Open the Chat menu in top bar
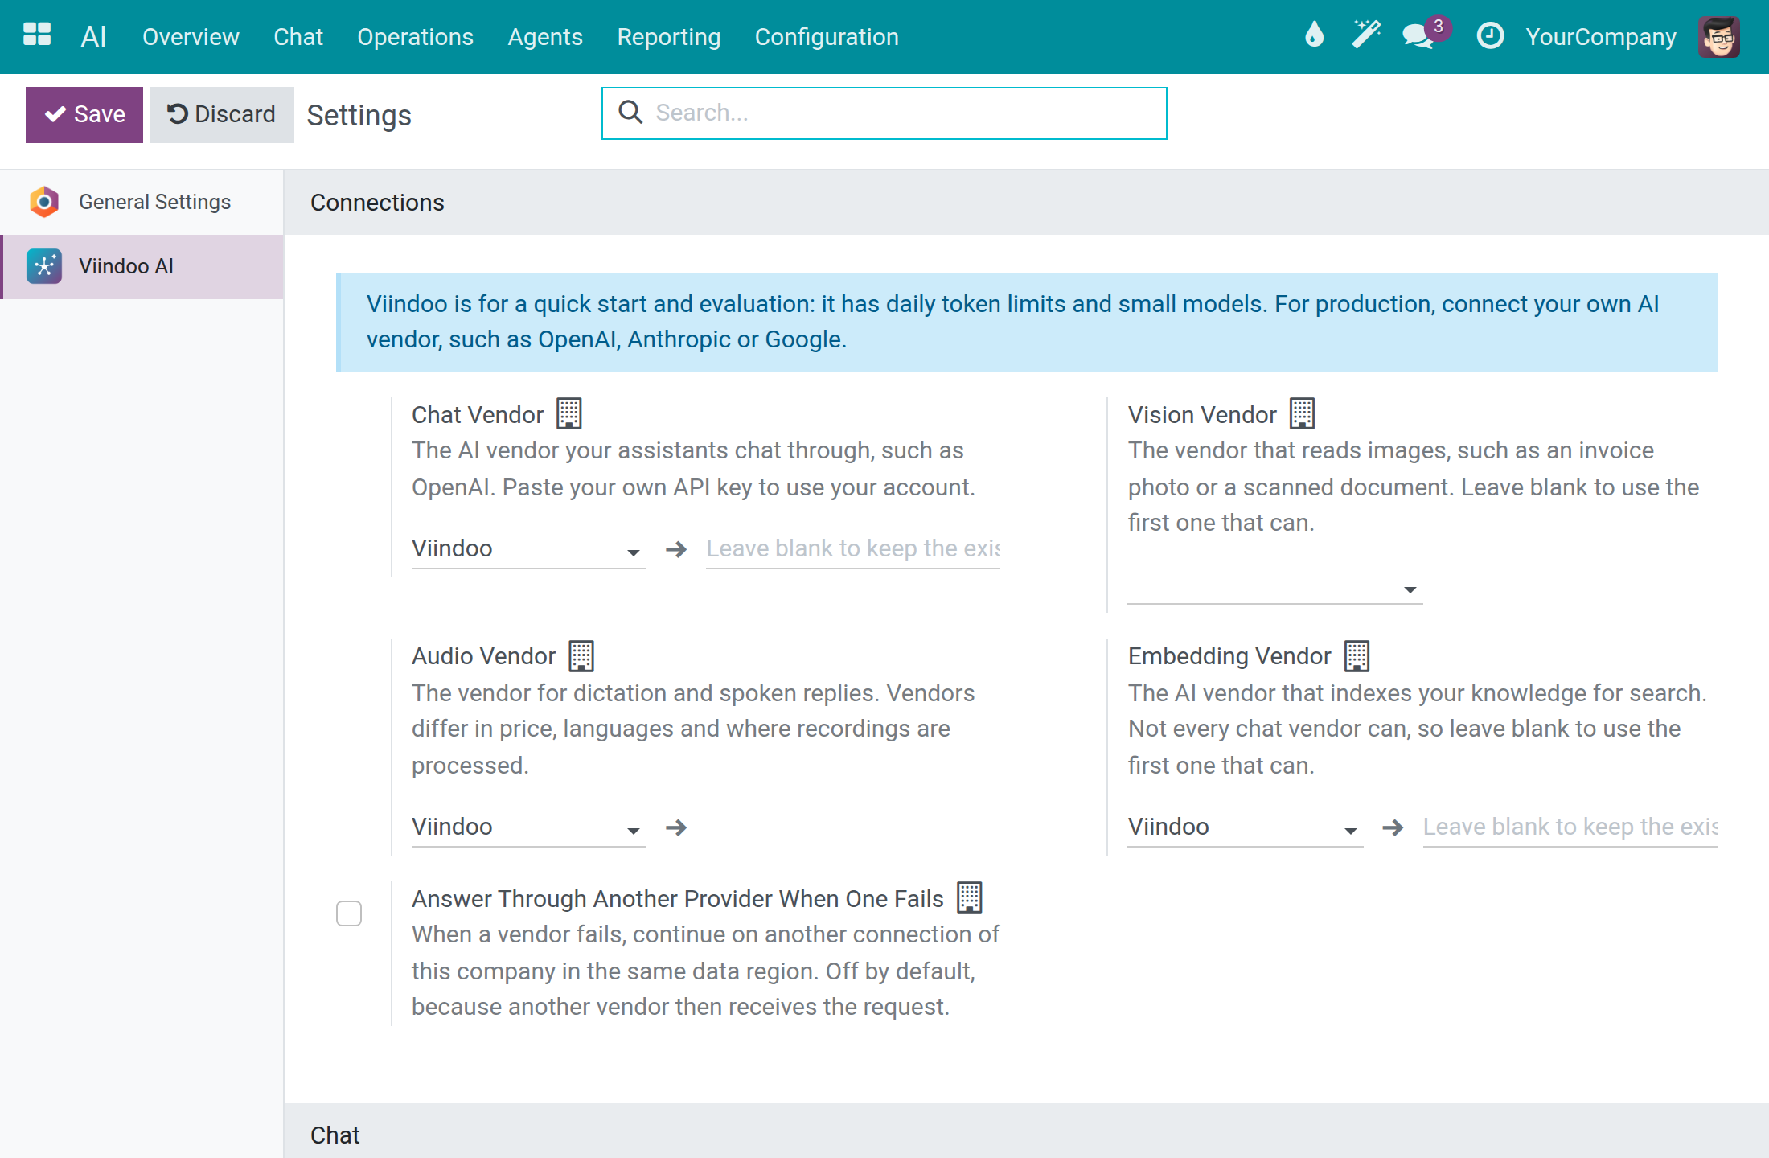Image resolution: width=1769 pixels, height=1158 pixels. (x=298, y=37)
